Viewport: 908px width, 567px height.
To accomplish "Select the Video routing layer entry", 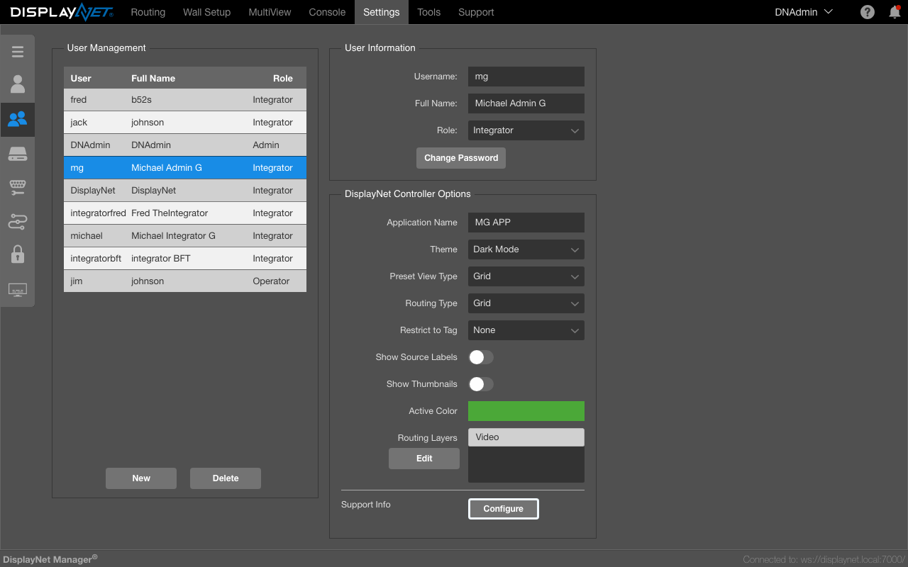I will click(x=526, y=437).
